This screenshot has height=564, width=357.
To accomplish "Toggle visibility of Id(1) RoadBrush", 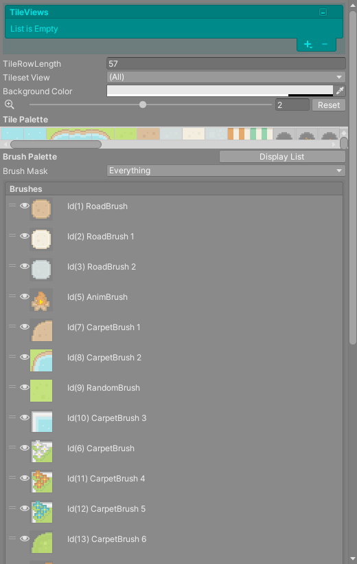I will click(25, 206).
